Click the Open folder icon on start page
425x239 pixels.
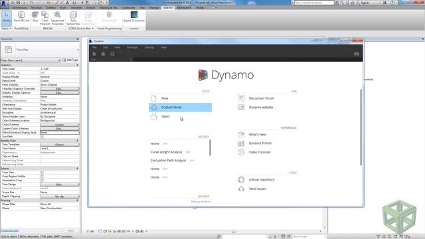click(153, 117)
